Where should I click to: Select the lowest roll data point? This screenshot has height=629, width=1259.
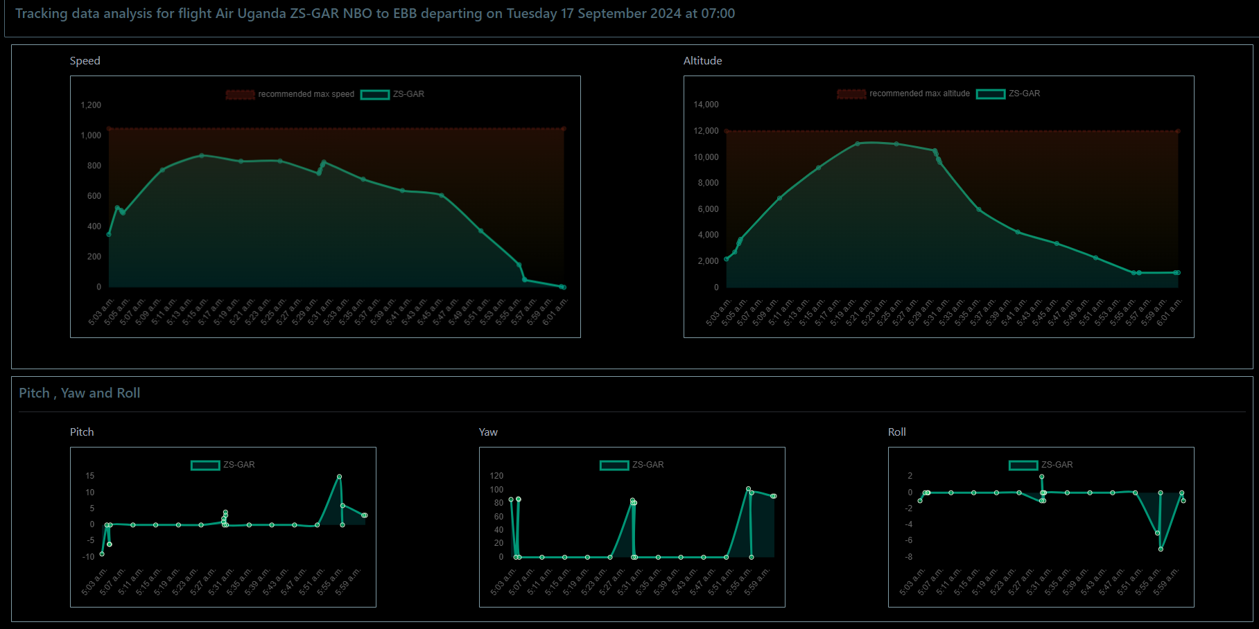pyautogui.click(x=1161, y=549)
